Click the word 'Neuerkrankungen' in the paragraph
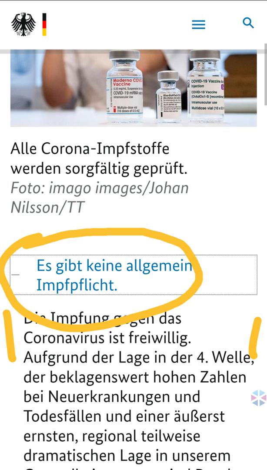 pos(124,396)
